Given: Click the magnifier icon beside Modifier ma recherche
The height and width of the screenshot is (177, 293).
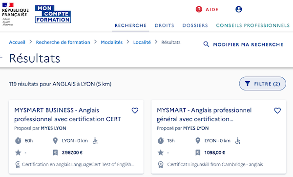Looking at the screenshot, I should 206,44.
